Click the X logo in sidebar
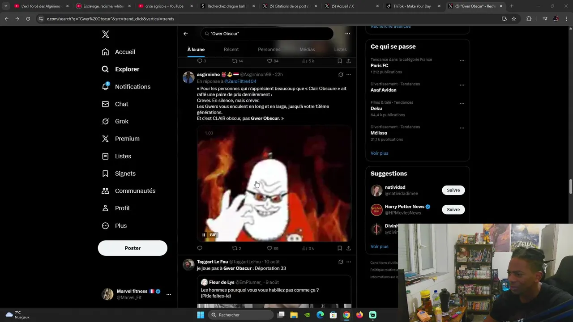The height and width of the screenshot is (322, 573). (x=105, y=34)
